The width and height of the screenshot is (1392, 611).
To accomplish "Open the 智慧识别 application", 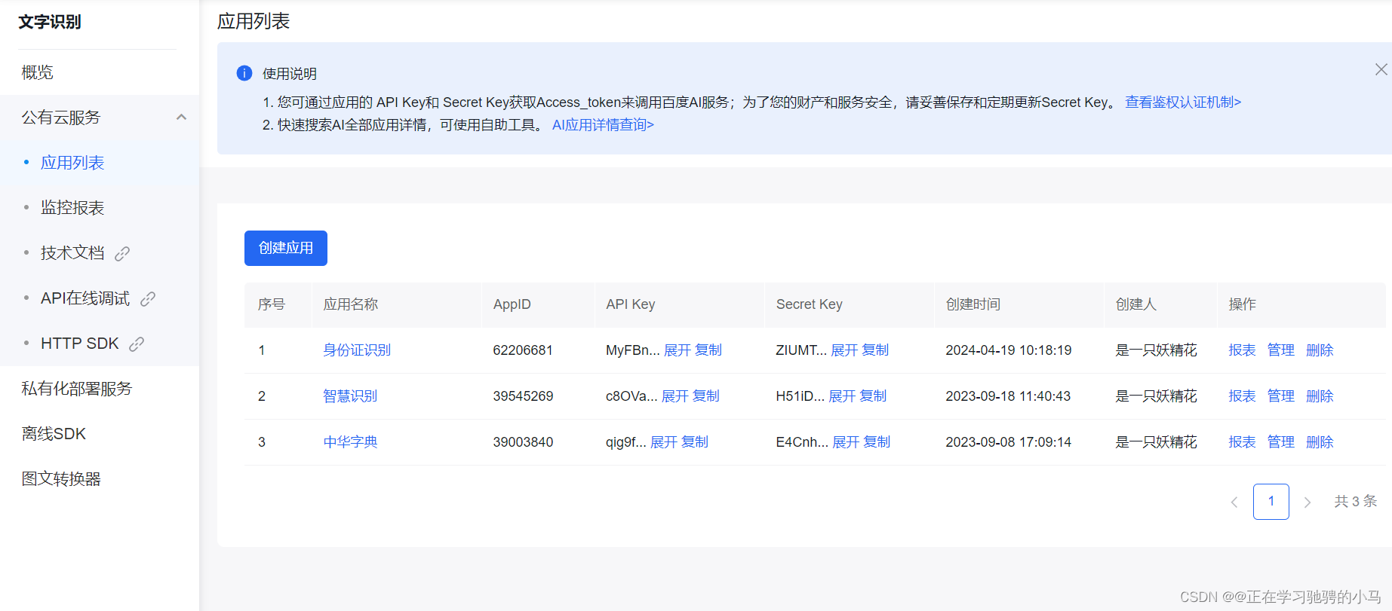I will [x=350, y=396].
